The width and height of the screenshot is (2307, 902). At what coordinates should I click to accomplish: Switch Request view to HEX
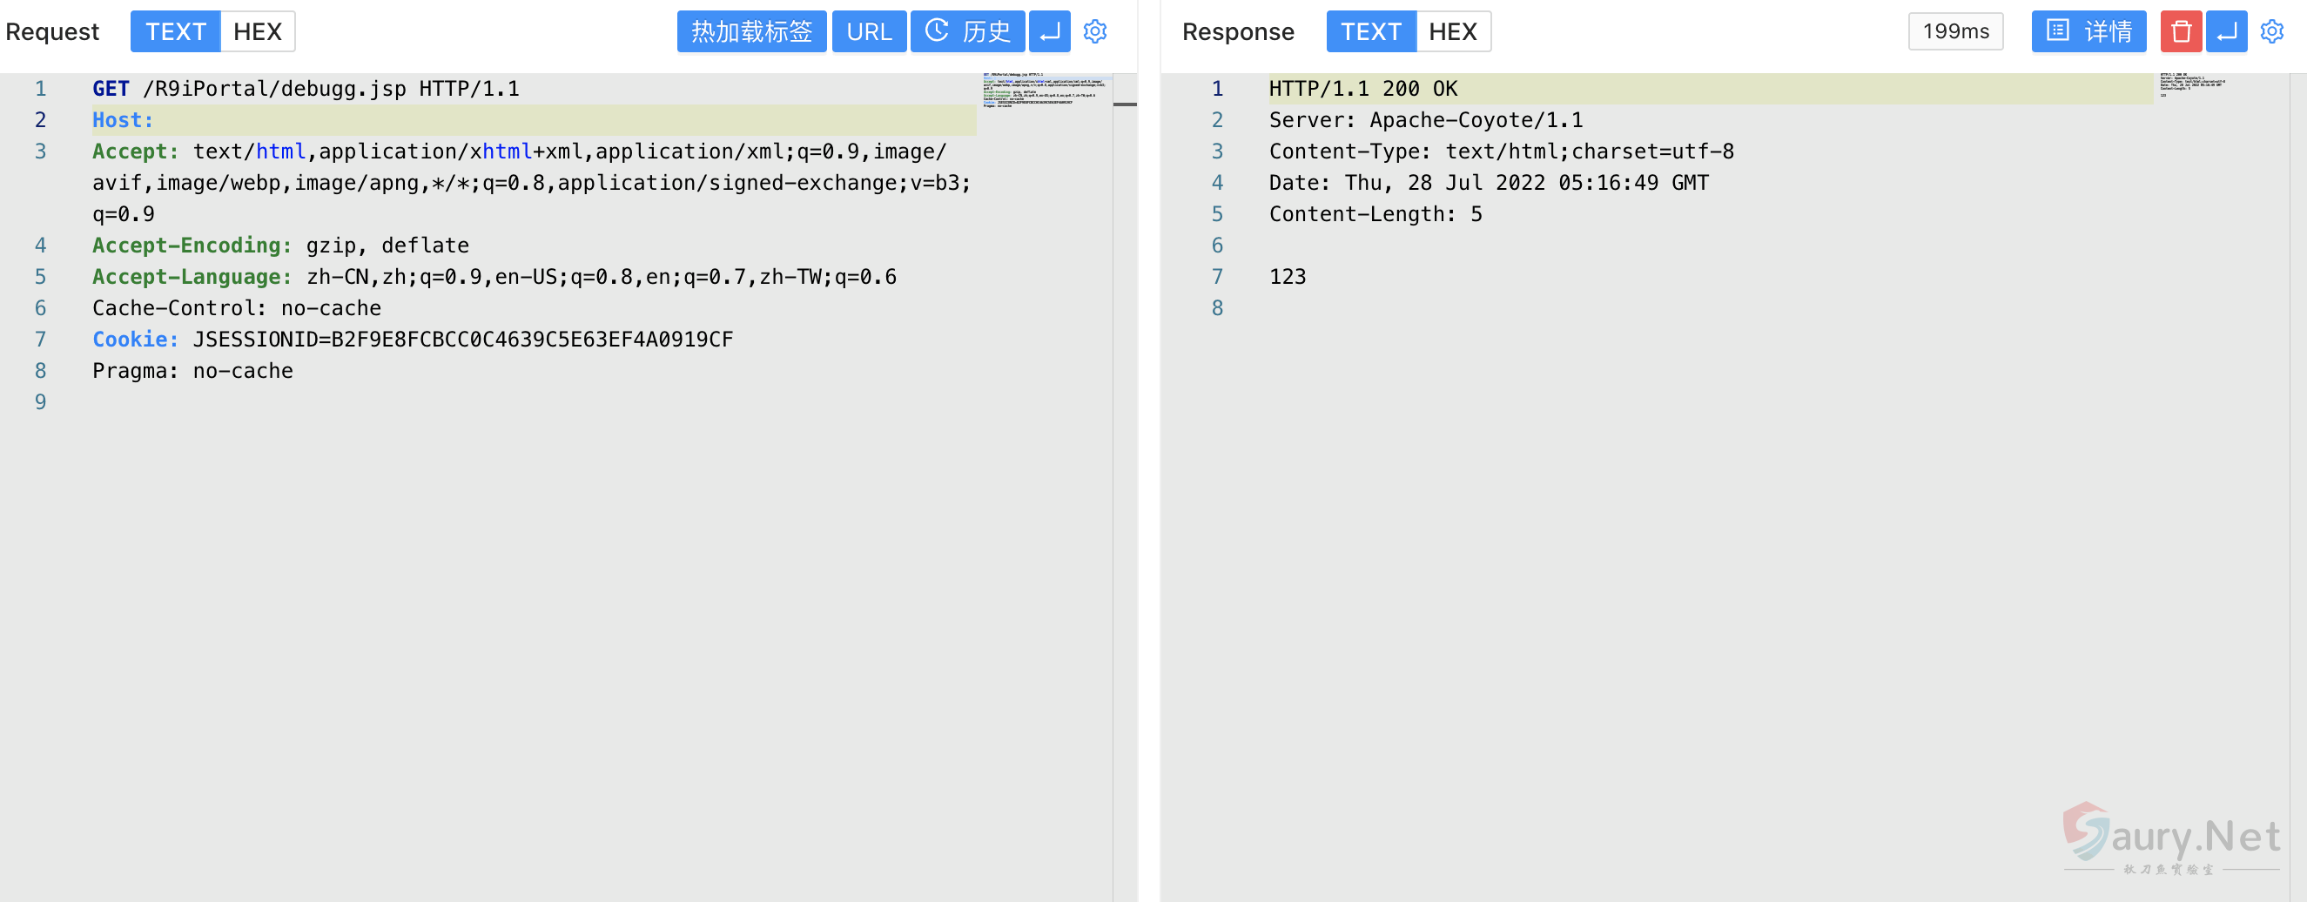tap(257, 32)
